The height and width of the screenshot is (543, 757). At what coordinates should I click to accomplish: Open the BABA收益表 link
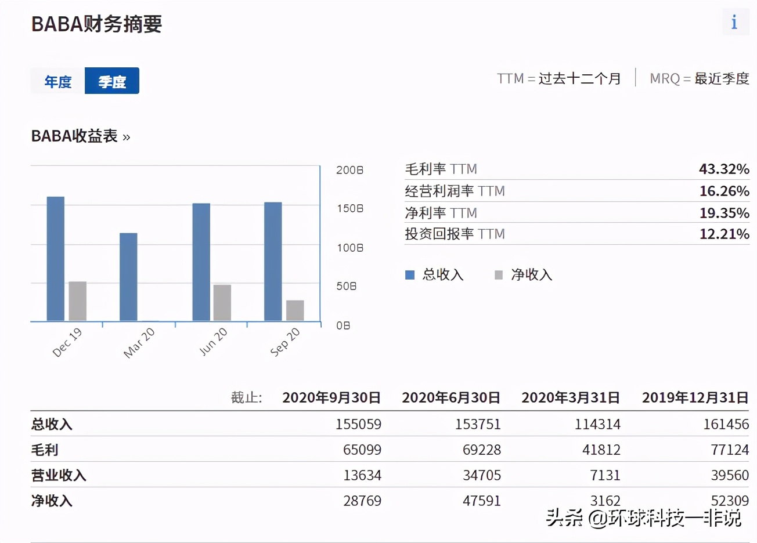(x=81, y=136)
